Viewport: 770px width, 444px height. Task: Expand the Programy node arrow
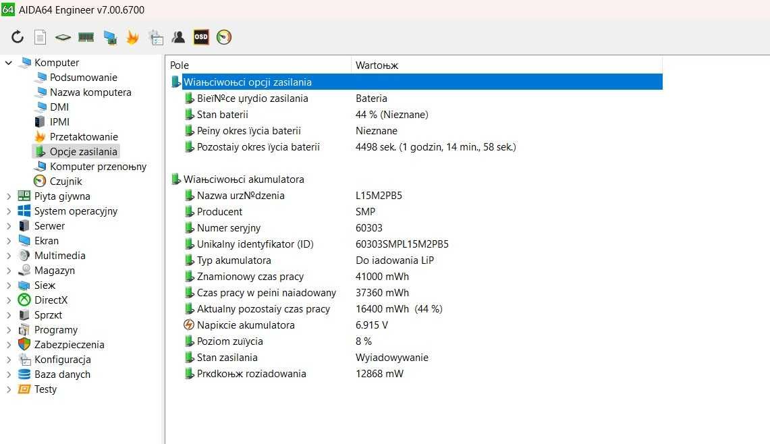(x=8, y=330)
